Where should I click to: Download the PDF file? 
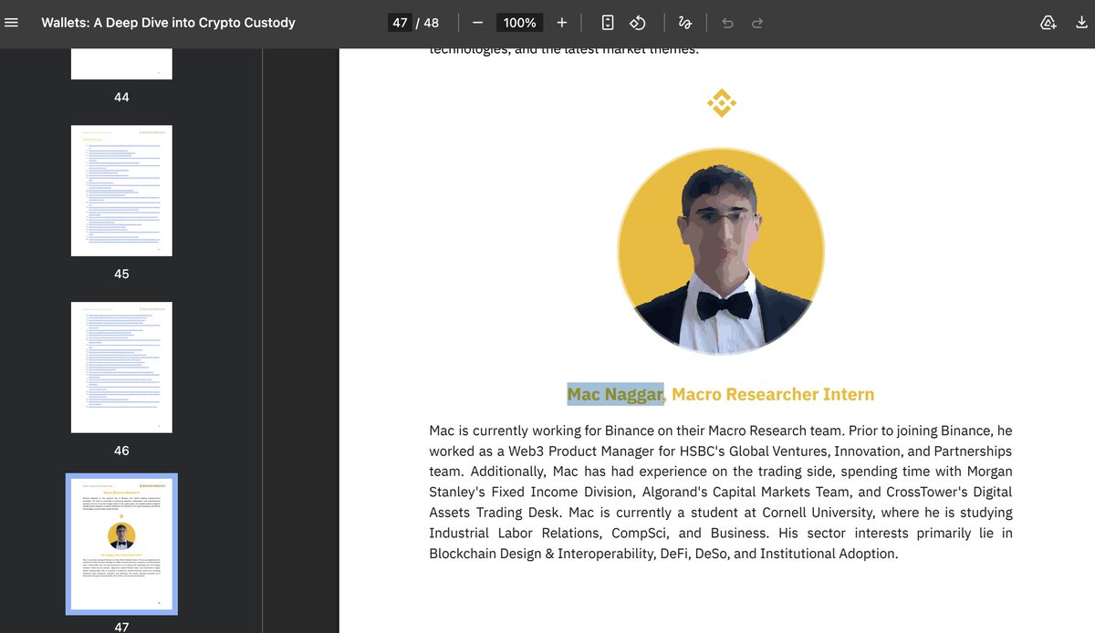point(1082,22)
